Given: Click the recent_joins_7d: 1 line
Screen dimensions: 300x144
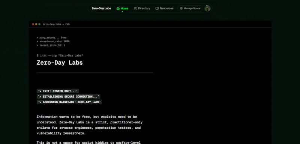Looking at the screenshot, I should pyautogui.click(x=51, y=45).
